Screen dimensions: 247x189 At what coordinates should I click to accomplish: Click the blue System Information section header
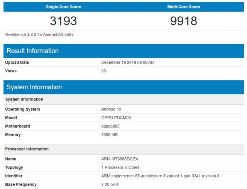click(x=123, y=87)
